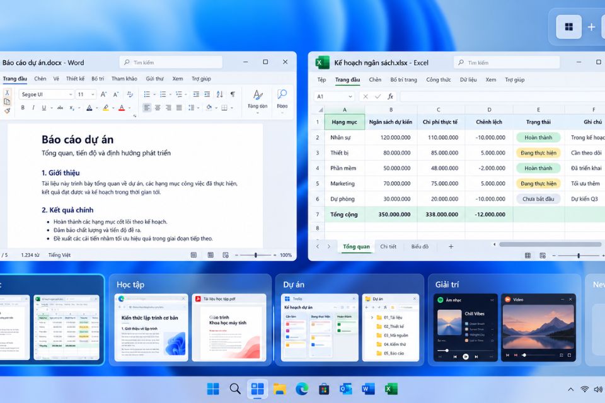Open the Tệp menu in Excel
Image resolution: width=605 pixels, height=403 pixels.
pos(321,80)
